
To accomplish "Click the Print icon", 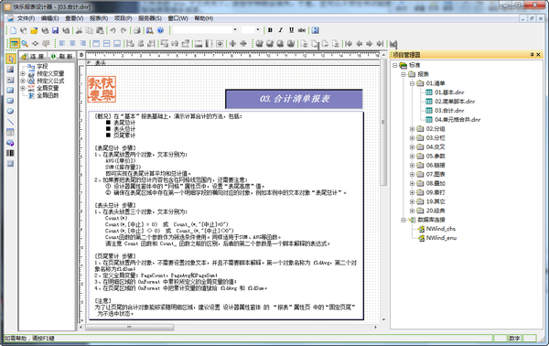I will pyautogui.click(x=137, y=30).
